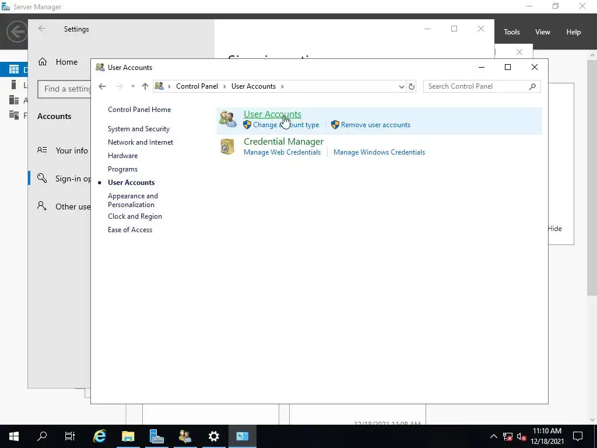Open Programs category in sidebar
597x448 pixels.
[122, 169]
